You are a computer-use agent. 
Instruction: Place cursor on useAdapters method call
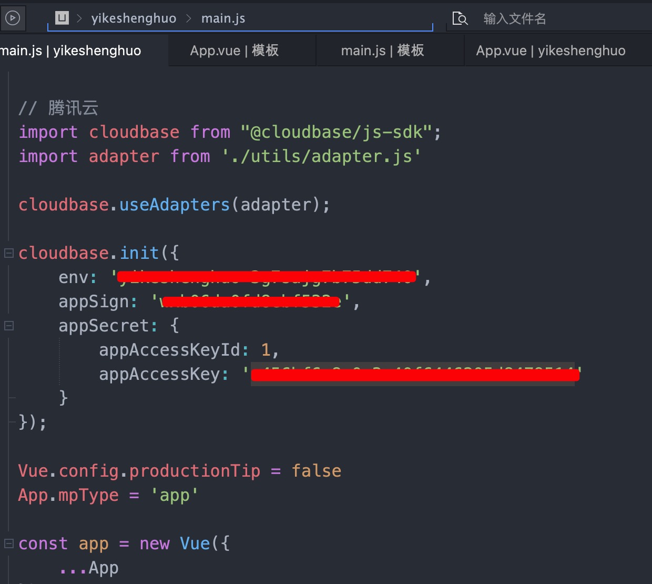coord(175,205)
